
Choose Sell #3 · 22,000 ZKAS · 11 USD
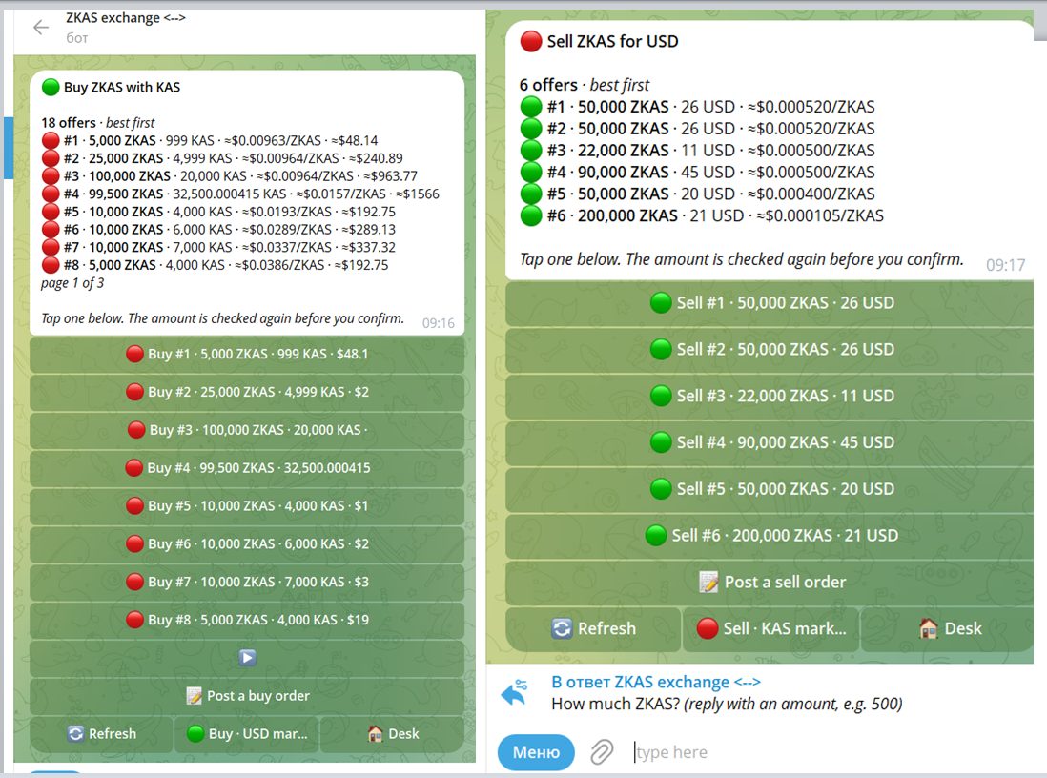(770, 396)
